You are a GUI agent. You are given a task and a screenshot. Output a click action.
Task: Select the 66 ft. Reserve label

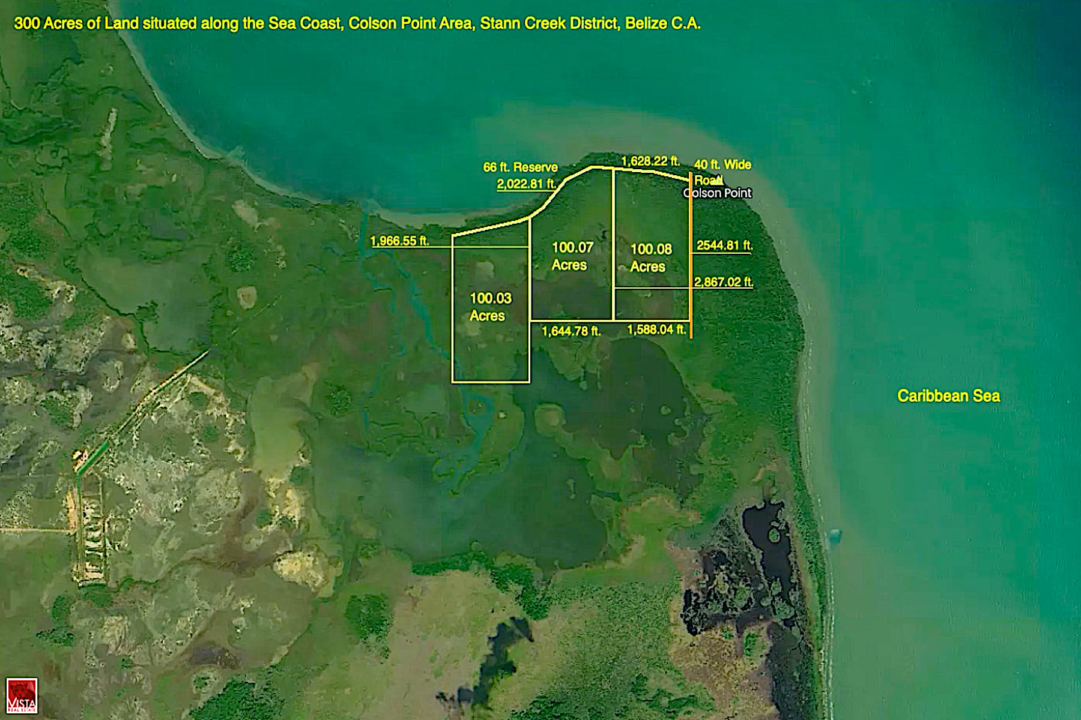click(x=520, y=166)
